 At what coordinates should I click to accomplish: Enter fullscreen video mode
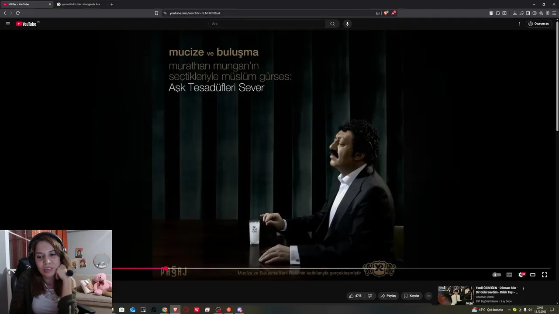pyautogui.click(x=545, y=275)
